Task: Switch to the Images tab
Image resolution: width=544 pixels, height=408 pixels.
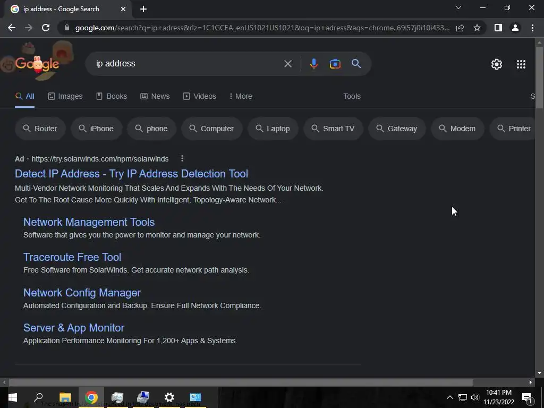Action: pyautogui.click(x=65, y=97)
